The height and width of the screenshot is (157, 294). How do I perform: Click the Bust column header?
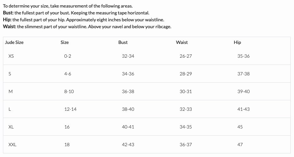coord(123,42)
